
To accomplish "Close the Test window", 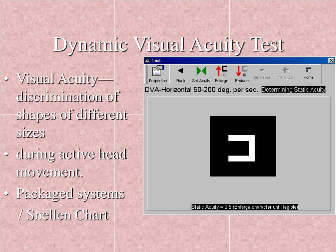I will point(331,60).
